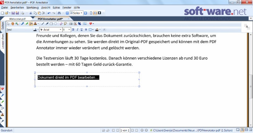The width and height of the screenshot is (253, 133).
Task: Toggle single page layout in status bar
Action: [x=238, y=130]
